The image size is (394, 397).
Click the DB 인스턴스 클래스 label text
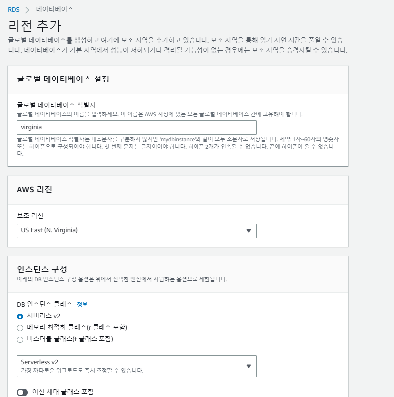[45, 304]
